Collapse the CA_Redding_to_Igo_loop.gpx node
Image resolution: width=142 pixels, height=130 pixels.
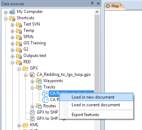click(x=26, y=75)
